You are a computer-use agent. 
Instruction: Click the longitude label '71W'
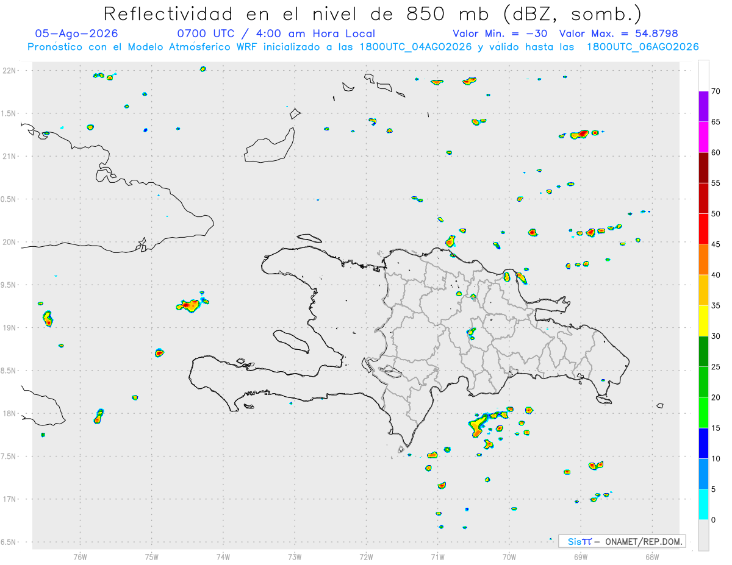[437, 556]
